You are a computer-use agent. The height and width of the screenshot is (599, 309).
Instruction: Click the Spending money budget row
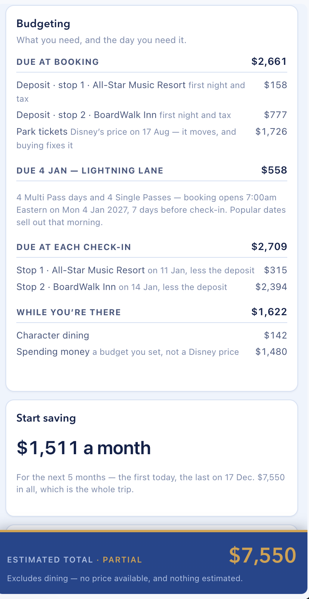(x=152, y=352)
